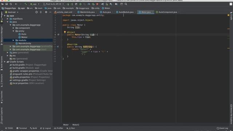The width and height of the screenshot is (233, 131).
Task: Click the Sync/Refresh toolbar icon
Action: point(11,4)
